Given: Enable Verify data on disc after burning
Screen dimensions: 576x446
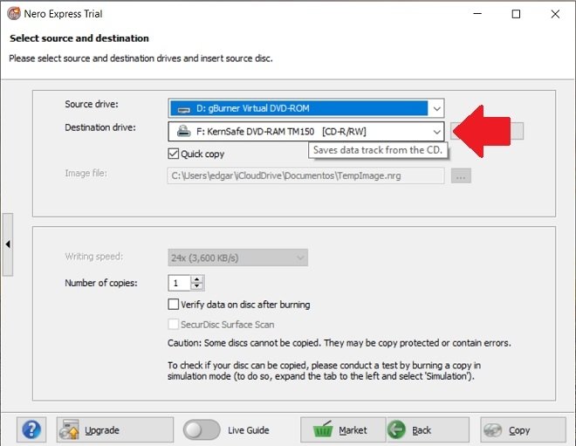Looking at the screenshot, I should (x=174, y=305).
